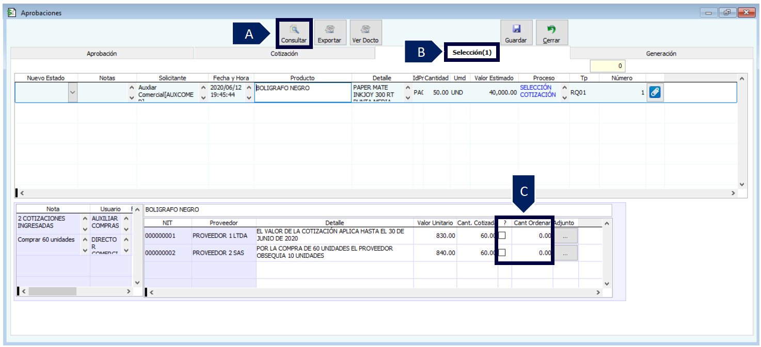Image resolution: width=761 pixels, height=347 pixels.
Task: Click the yellow counter field showing 0
Action: point(608,66)
